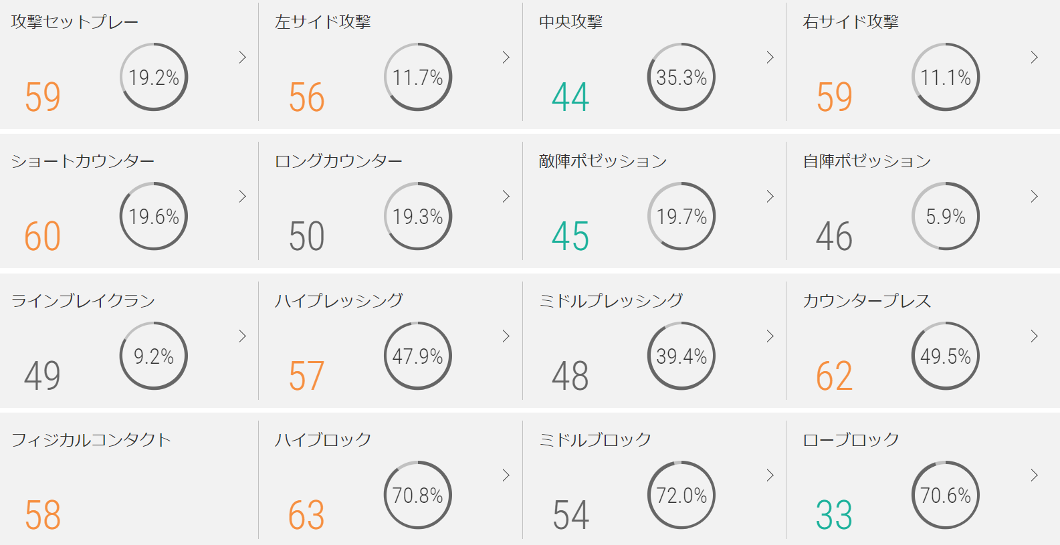Click the ショートカウンター score value 60
Viewport: 1060px width, 545px height.
[43, 237]
